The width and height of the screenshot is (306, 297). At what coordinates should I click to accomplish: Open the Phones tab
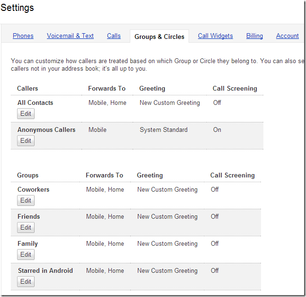pos(23,36)
